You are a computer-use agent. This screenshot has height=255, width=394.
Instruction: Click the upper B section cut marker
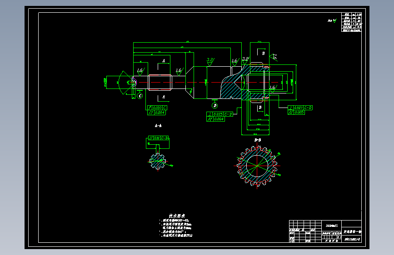click(261, 52)
